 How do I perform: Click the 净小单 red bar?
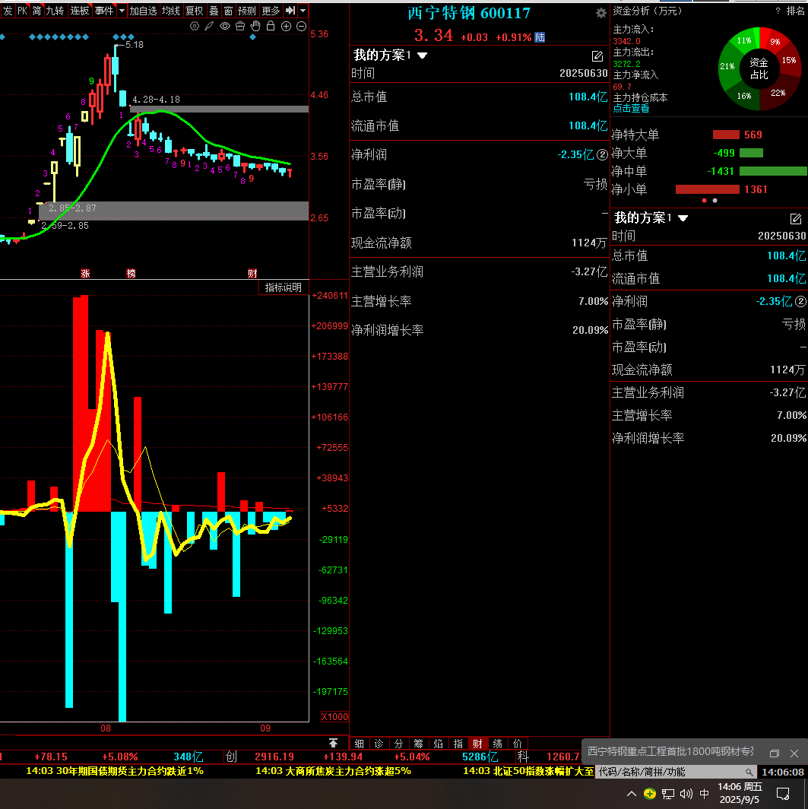click(x=708, y=189)
